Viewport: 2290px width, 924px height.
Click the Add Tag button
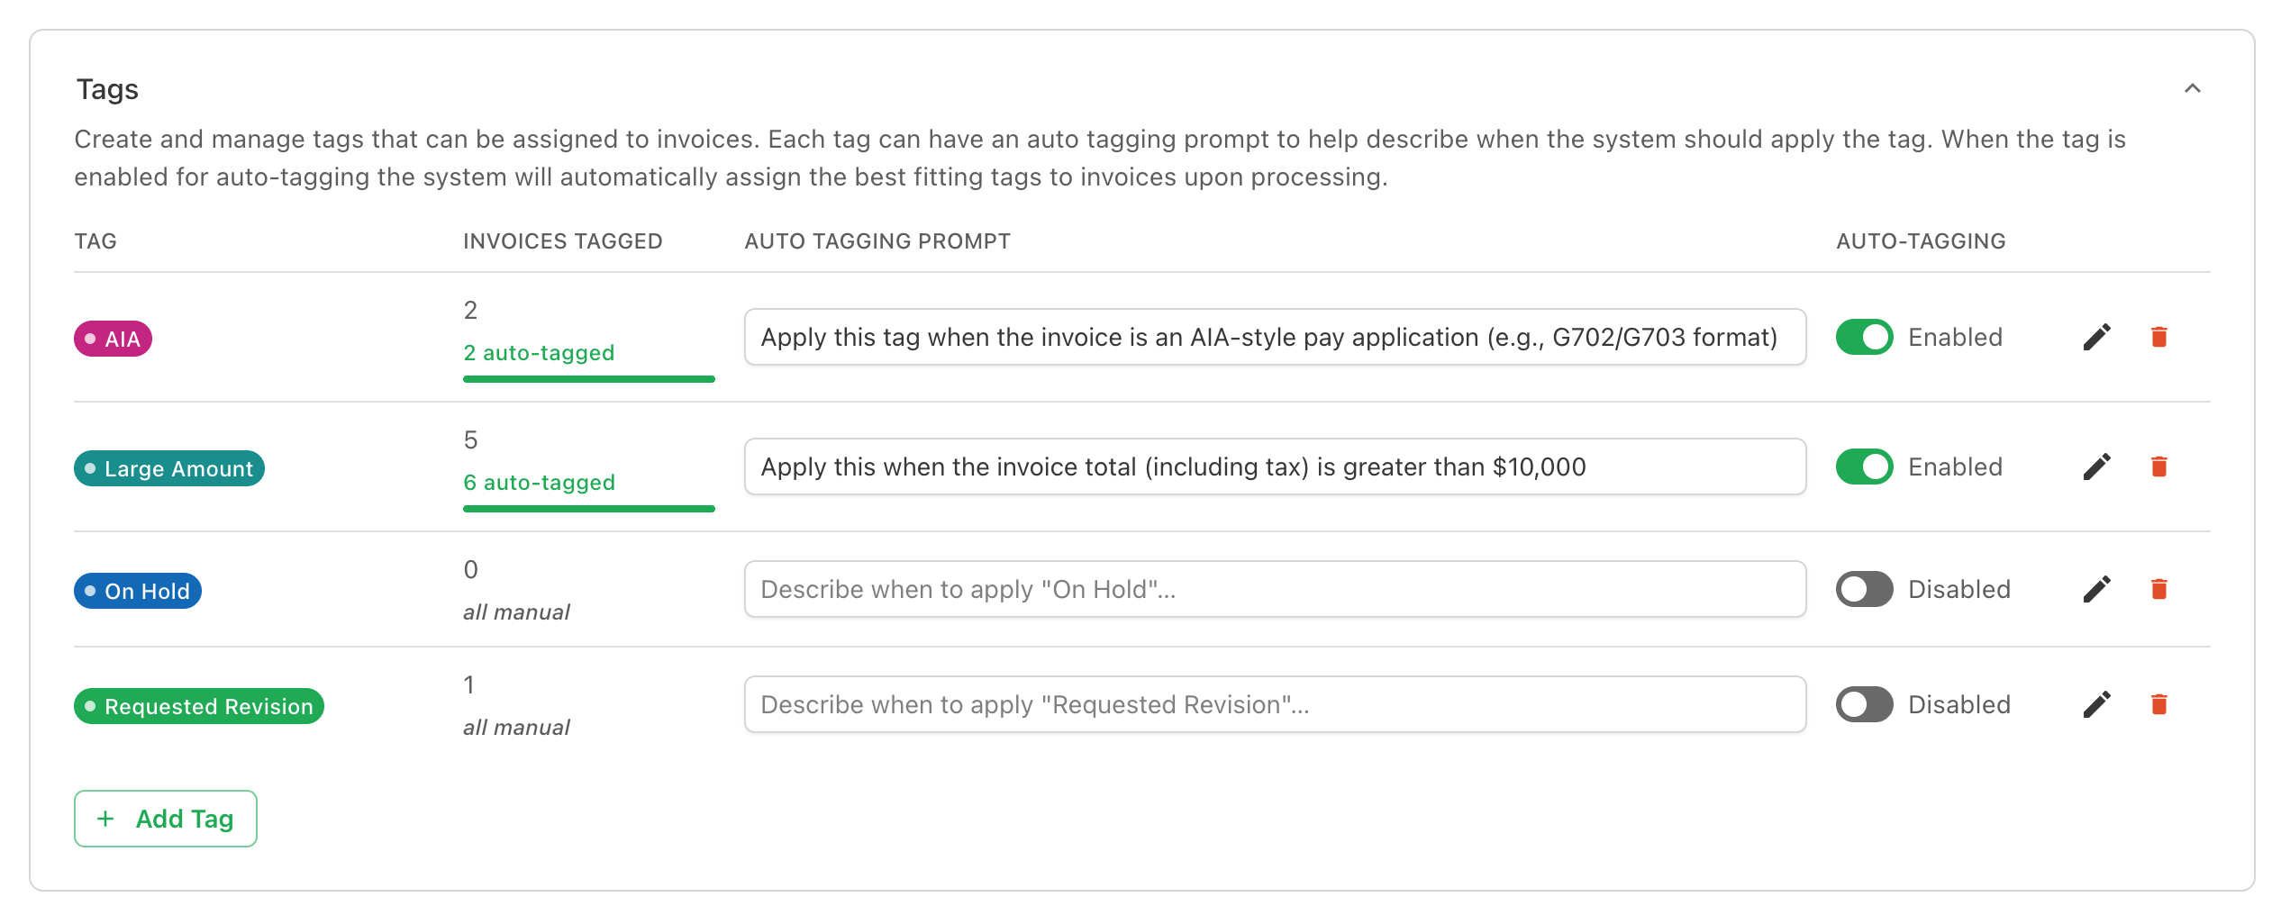coord(166,819)
